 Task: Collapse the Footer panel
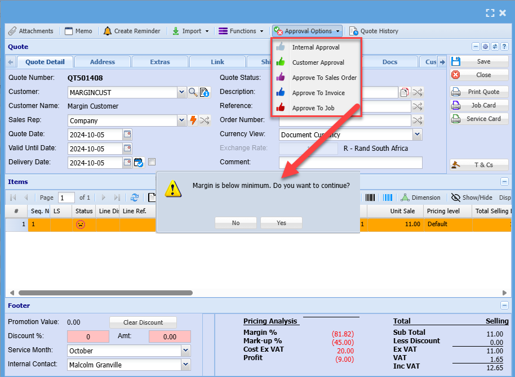click(x=504, y=306)
